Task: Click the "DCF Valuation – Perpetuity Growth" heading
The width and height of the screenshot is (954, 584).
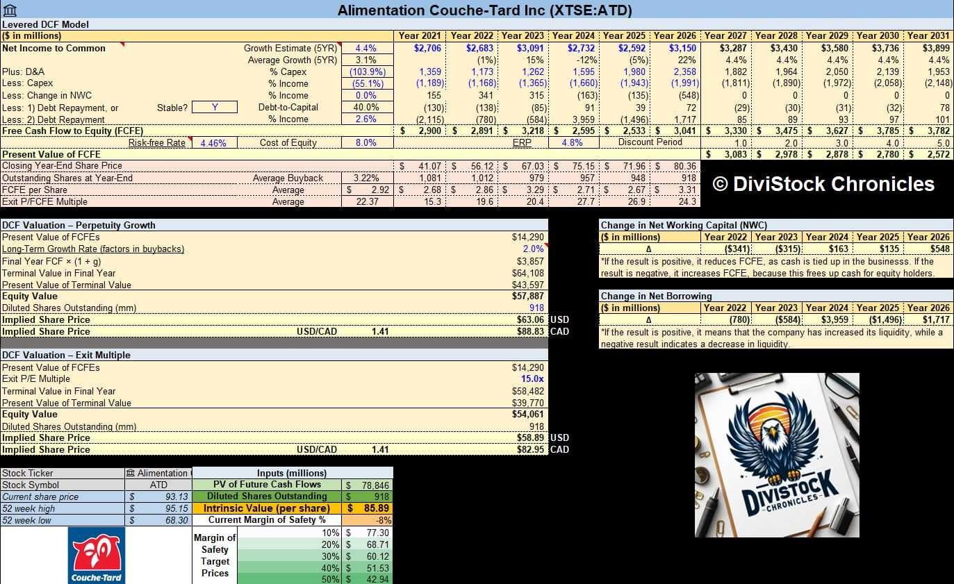Action: (79, 225)
